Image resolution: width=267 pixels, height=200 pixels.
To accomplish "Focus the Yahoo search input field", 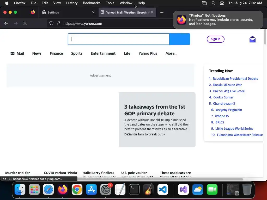I will point(119,39).
